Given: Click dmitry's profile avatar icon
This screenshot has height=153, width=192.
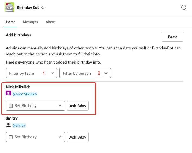Looking at the screenshot, I should click(8, 125).
